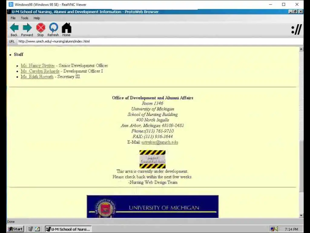Click the University of Michigan banner
This screenshot has height=233, width=310.
coord(153,206)
